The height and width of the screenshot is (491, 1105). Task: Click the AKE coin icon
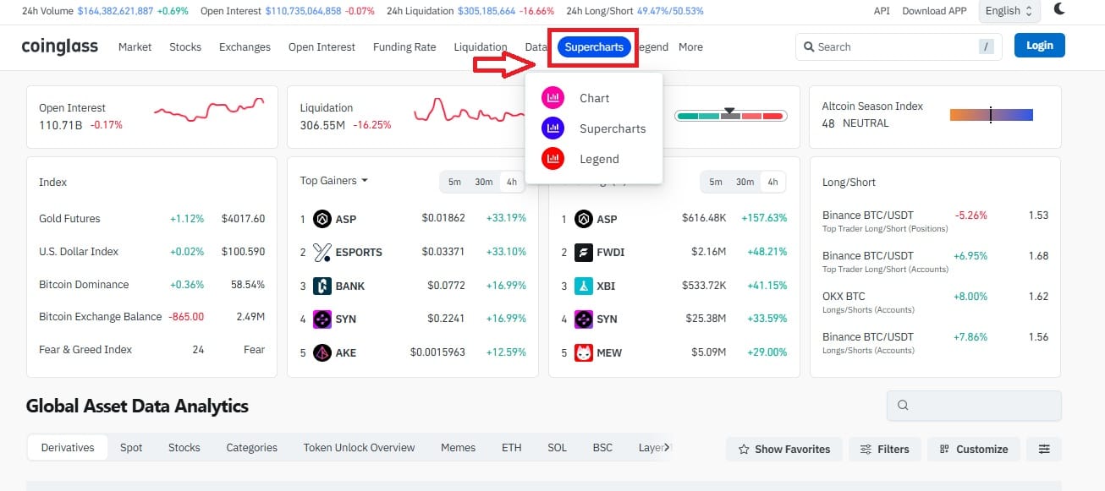point(322,352)
